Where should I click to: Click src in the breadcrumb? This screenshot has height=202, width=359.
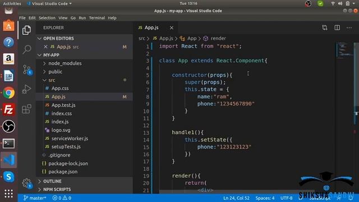point(142,39)
